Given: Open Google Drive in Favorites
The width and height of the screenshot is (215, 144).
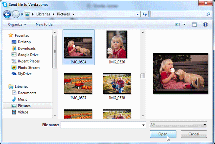Looking at the screenshot, I should (x=28, y=55).
